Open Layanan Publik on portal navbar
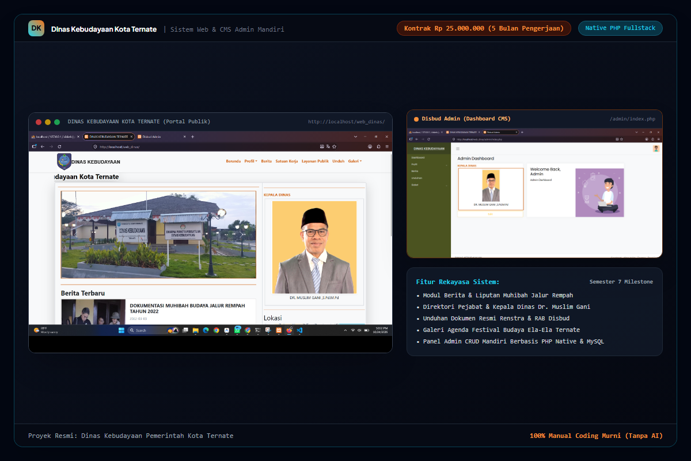Image resolution: width=691 pixels, height=461 pixels. (315, 161)
